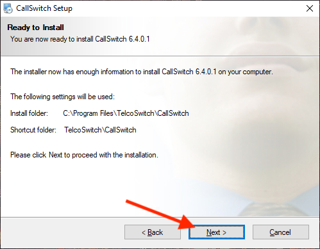Go back using the Back button

153,232
